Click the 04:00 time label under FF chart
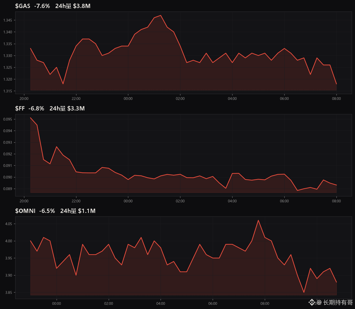Screen dimensions: 355x309 click(x=232, y=201)
